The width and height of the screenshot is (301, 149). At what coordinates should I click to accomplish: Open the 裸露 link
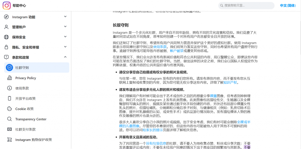(x=213, y=96)
